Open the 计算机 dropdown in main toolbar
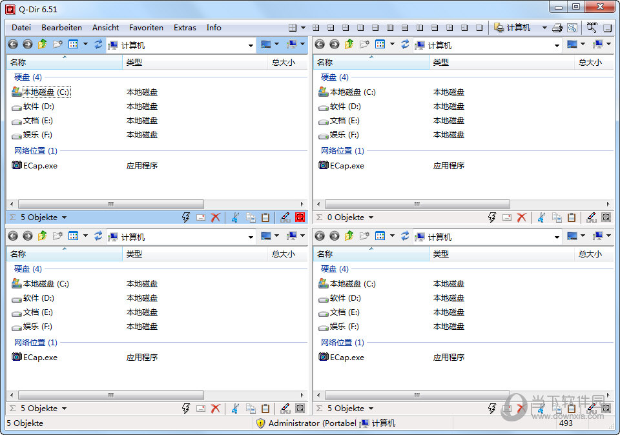 (544, 28)
